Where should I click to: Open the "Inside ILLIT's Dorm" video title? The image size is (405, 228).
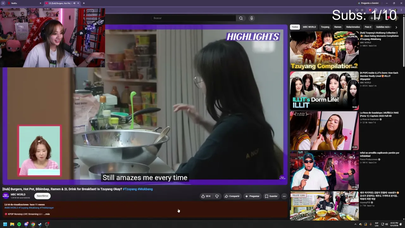pos(379,76)
